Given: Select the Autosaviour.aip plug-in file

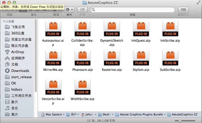Looking at the screenshot, I should [53, 28].
